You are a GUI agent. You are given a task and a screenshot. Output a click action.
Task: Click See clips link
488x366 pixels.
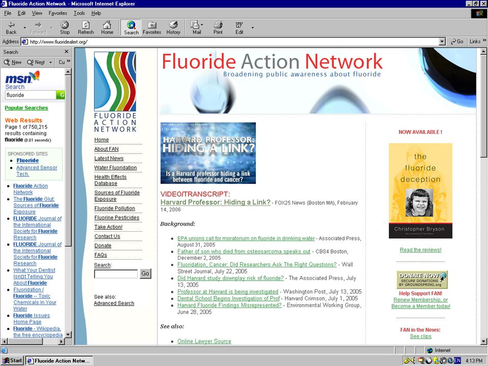coord(420,337)
